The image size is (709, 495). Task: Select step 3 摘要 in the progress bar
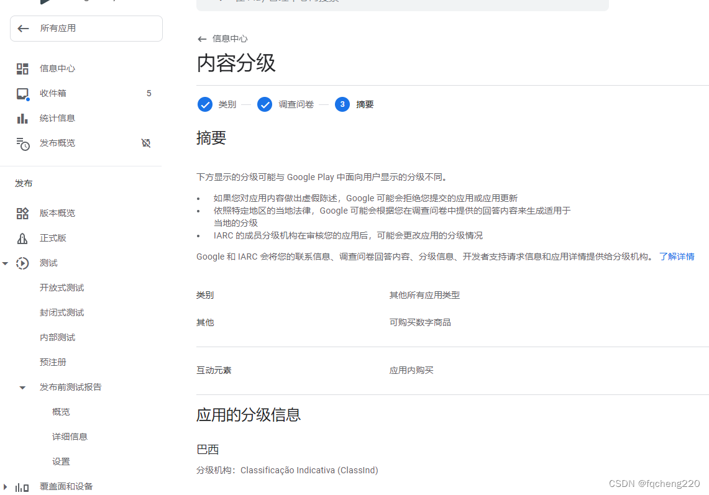[x=342, y=104]
